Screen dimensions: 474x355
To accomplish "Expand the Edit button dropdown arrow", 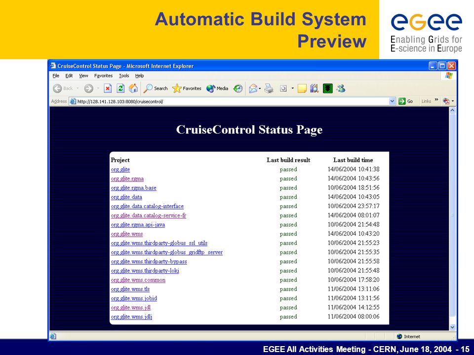I will [x=292, y=88].
